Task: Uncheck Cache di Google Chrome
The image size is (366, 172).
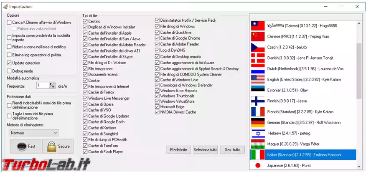Action: click(157, 38)
